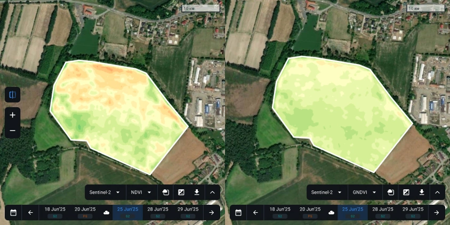Open calendar in right map timeline
Screen dimensions: 450x225
(x=238, y=212)
